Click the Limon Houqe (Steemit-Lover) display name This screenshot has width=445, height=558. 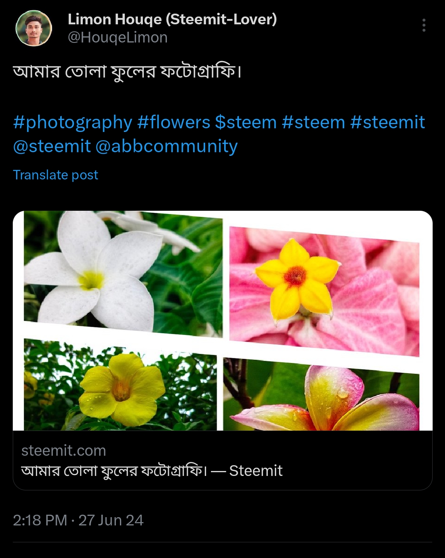(172, 19)
